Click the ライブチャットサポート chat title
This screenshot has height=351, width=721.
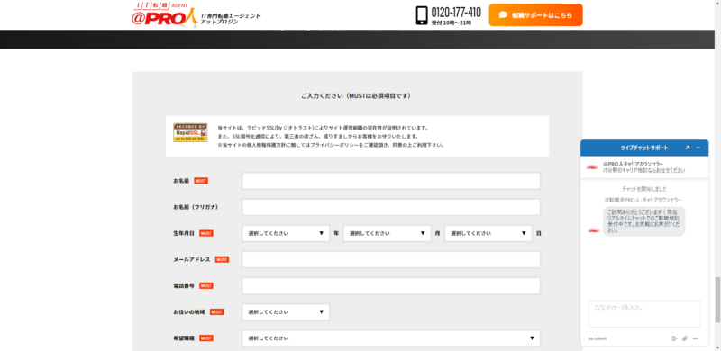point(644,148)
